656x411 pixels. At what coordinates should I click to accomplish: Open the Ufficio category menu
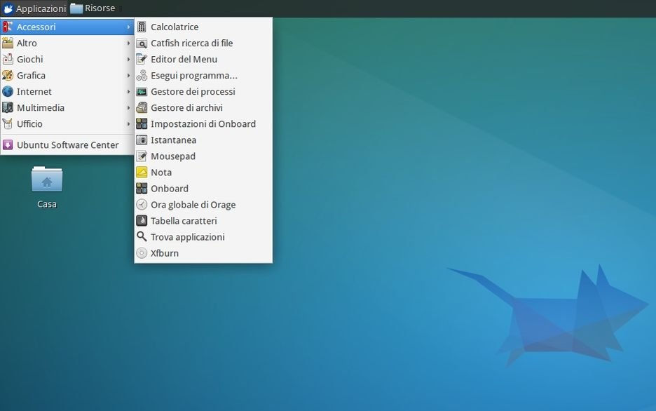tap(29, 123)
